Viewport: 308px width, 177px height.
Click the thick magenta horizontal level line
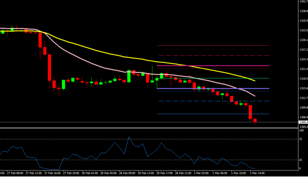[214, 65]
